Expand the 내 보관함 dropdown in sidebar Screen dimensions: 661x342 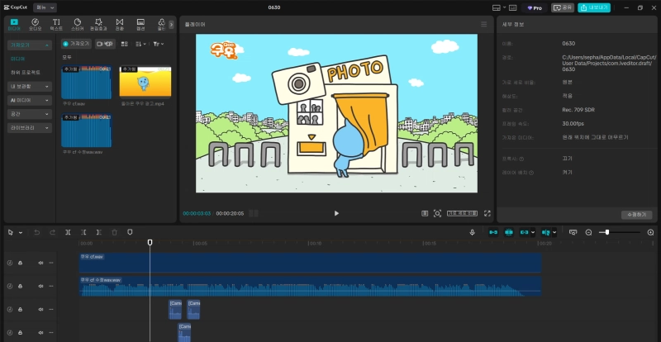click(30, 86)
